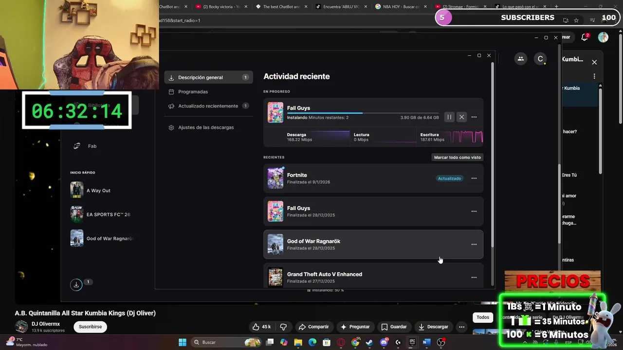Open DJ Olivermx channel avatar
The width and height of the screenshot is (623, 350).
tap(21, 327)
